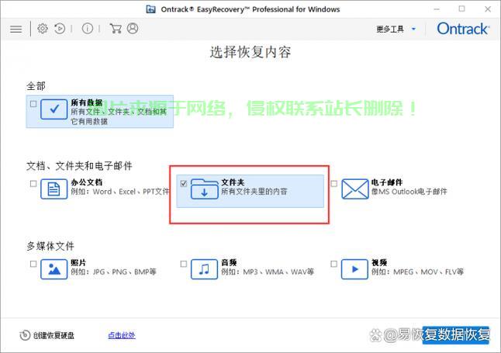Check the 照片 checkbox
The image size is (501, 353).
tap(33, 264)
